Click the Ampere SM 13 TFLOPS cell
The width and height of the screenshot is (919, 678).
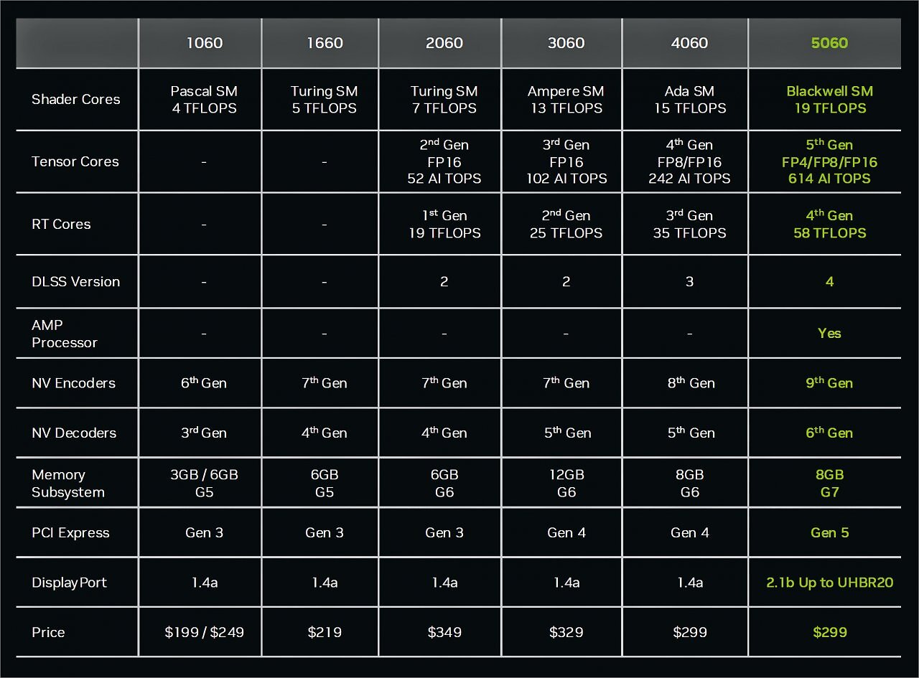[x=566, y=100]
